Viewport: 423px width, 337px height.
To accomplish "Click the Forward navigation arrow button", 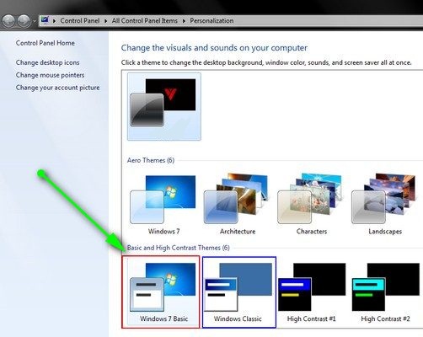I will (x=24, y=20).
